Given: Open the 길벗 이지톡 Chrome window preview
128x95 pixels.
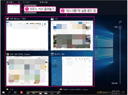Looking at the screenshot, I should (x=27, y=71).
